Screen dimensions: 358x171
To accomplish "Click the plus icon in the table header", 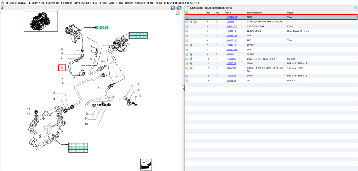I will tap(187, 12).
